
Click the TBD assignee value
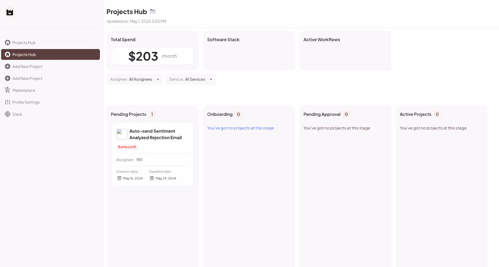point(139,160)
